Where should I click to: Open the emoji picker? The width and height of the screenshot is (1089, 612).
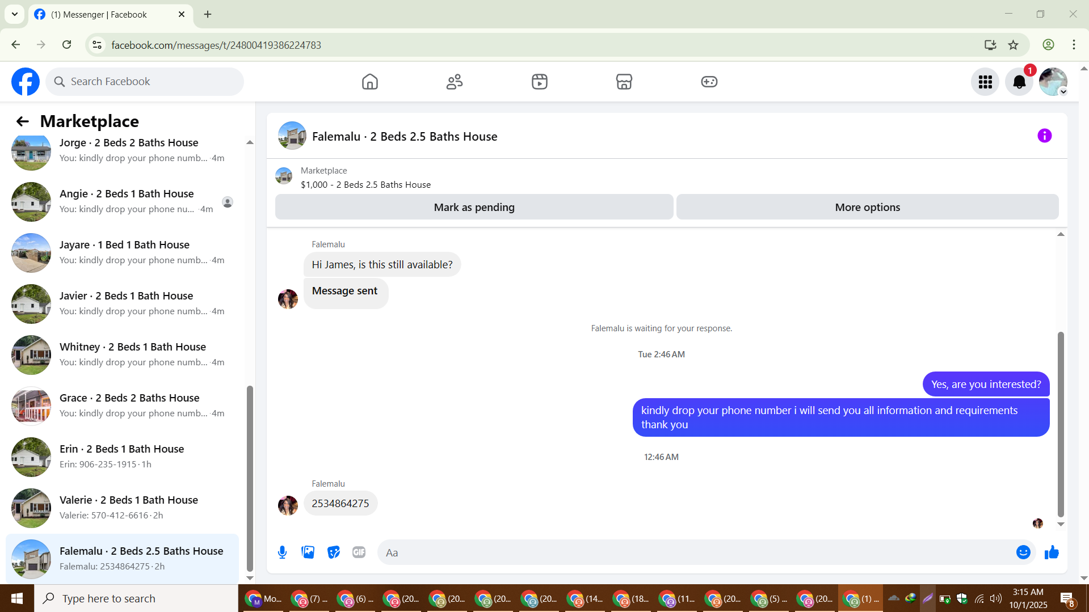pos(1023,552)
